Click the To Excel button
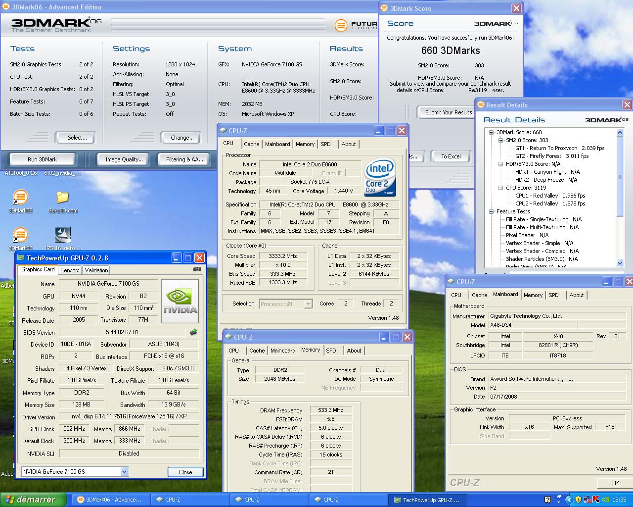Image resolution: width=633 pixels, height=507 pixels. (x=451, y=156)
